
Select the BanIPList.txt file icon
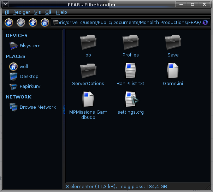131,71
